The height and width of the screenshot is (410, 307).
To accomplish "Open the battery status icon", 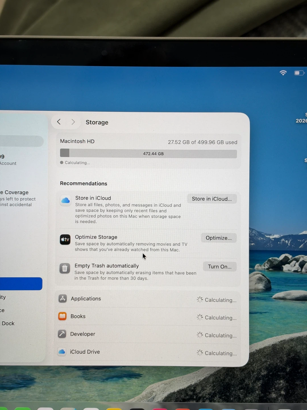I will point(299,73).
